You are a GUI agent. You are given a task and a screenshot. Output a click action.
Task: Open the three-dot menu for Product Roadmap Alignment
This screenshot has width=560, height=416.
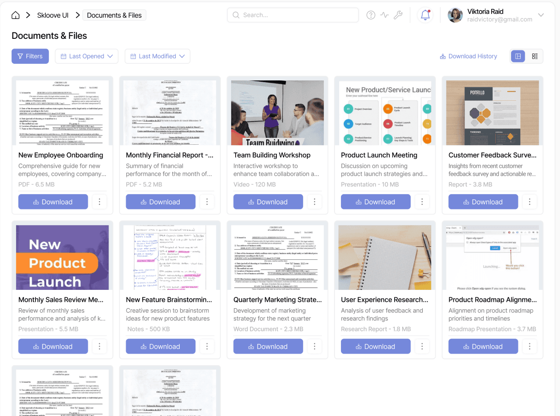pyautogui.click(x=530, y=347)
